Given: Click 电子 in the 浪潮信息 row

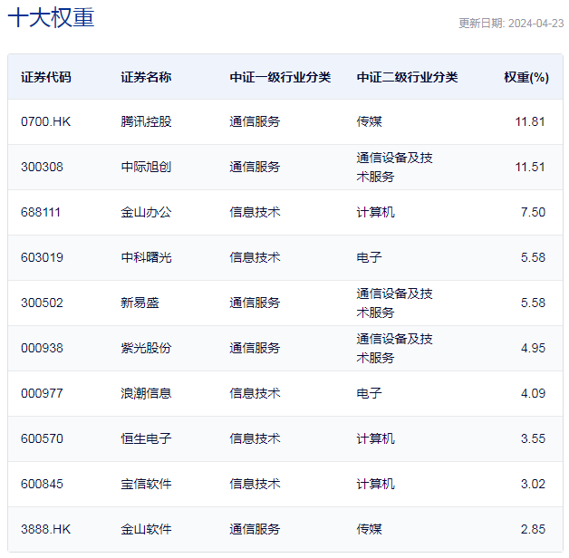Looking at the screenshot, I should point(369,394).
